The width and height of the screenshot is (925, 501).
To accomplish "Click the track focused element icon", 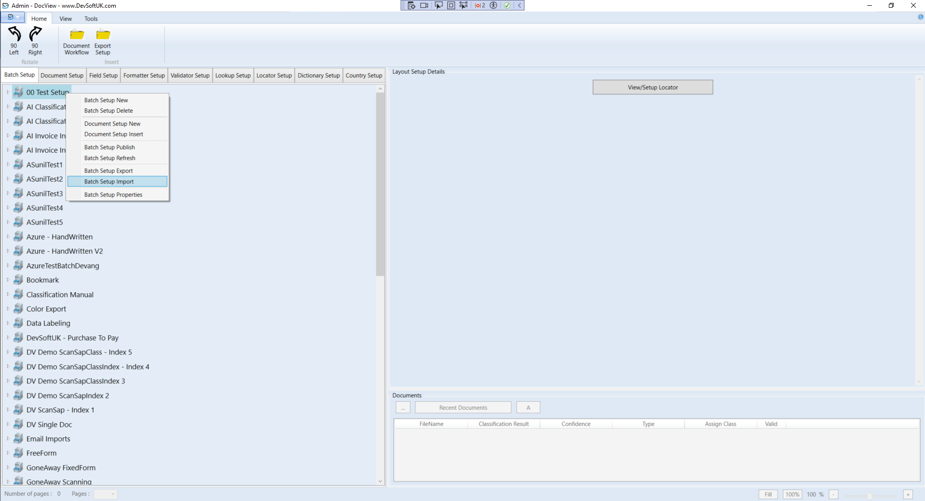I will pos(463,5).
